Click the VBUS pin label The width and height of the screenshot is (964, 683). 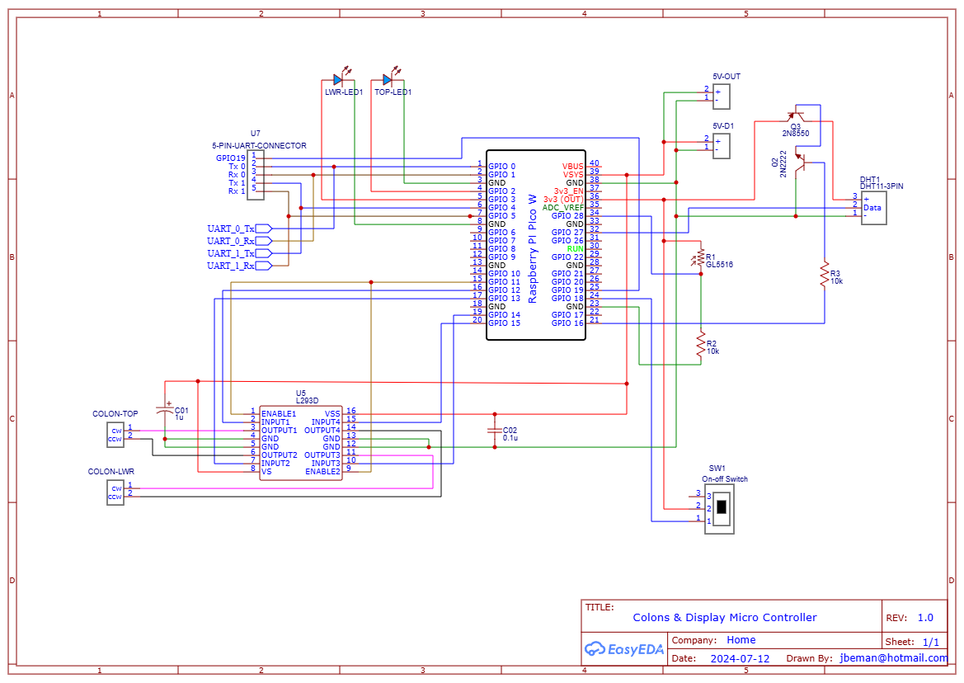pyautogui.click(x=572, y=167)
